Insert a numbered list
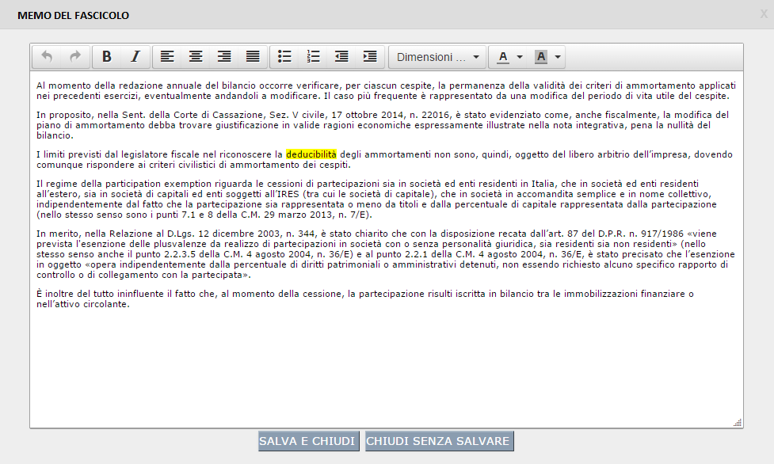Screen dimensions: 774x464 pyautogui.click(x=314, y=57)
